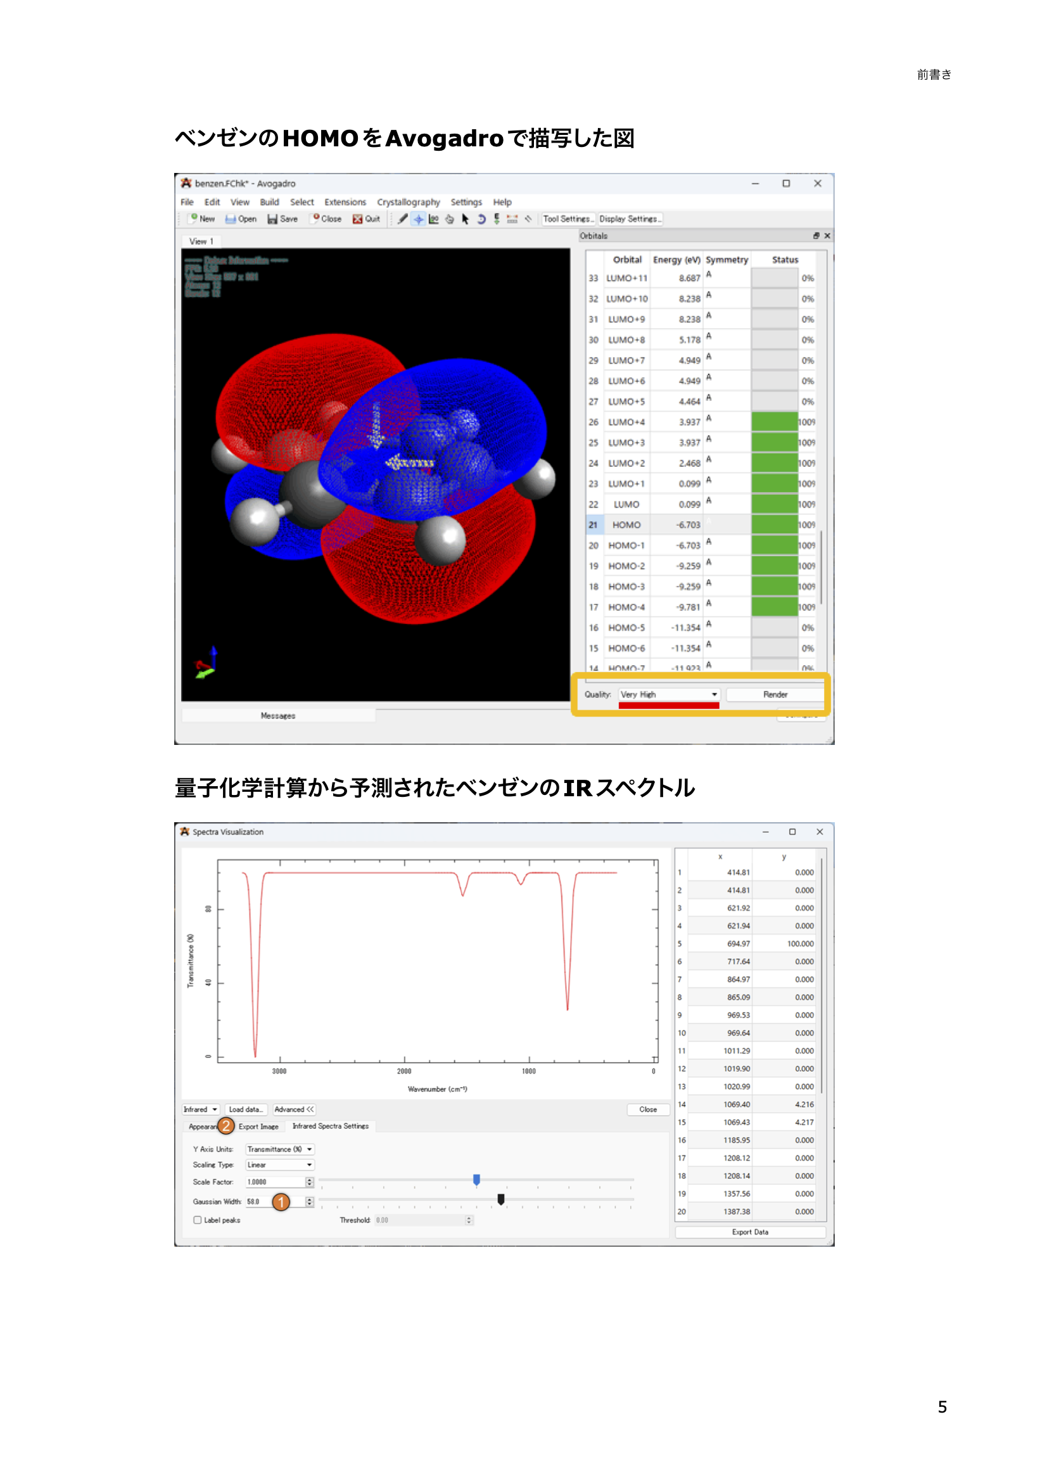Select the Selection arrow tool

(465, 219)
